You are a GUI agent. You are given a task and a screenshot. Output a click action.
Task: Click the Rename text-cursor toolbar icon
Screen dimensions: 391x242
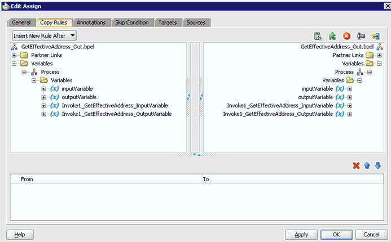click(x=361, y=37)
